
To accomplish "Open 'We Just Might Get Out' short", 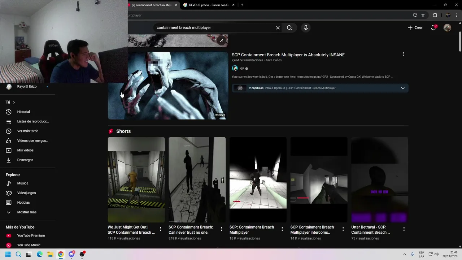I will pos(136,179).
